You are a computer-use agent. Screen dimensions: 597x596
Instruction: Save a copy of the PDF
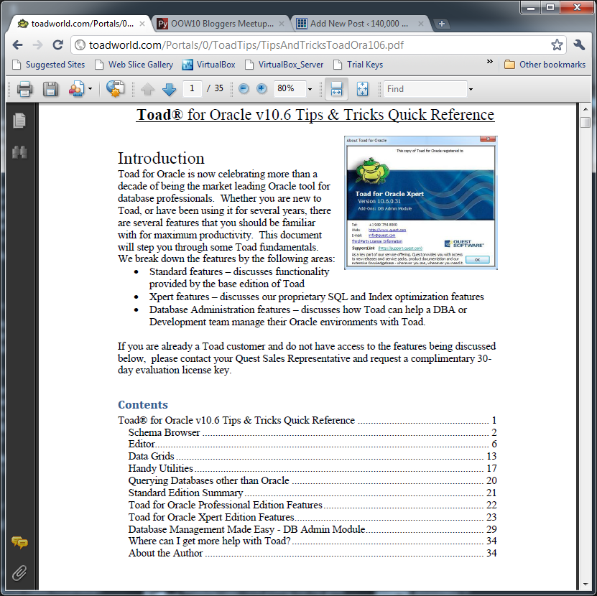(50, 89)
